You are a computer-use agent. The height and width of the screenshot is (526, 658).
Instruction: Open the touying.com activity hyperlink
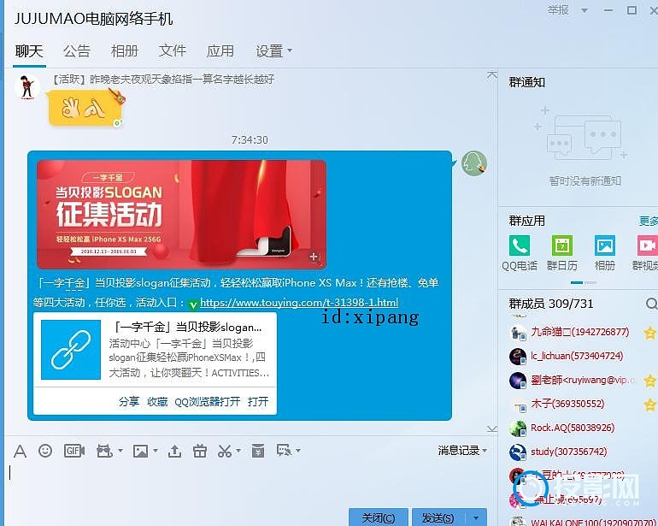coord(299,303)
